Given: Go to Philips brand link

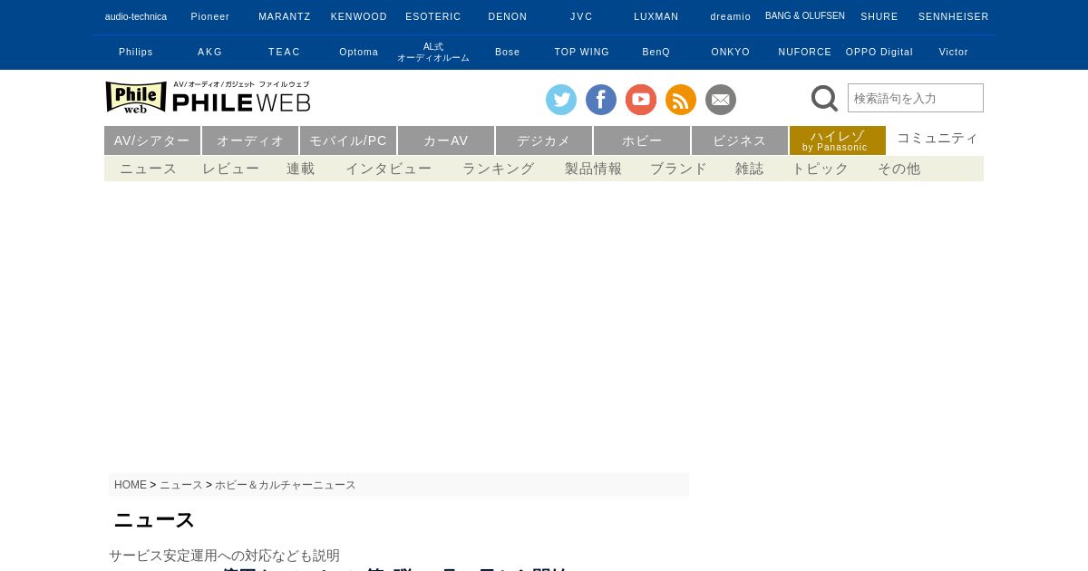Looking at the screenshot, I should (x=136, y=52).
